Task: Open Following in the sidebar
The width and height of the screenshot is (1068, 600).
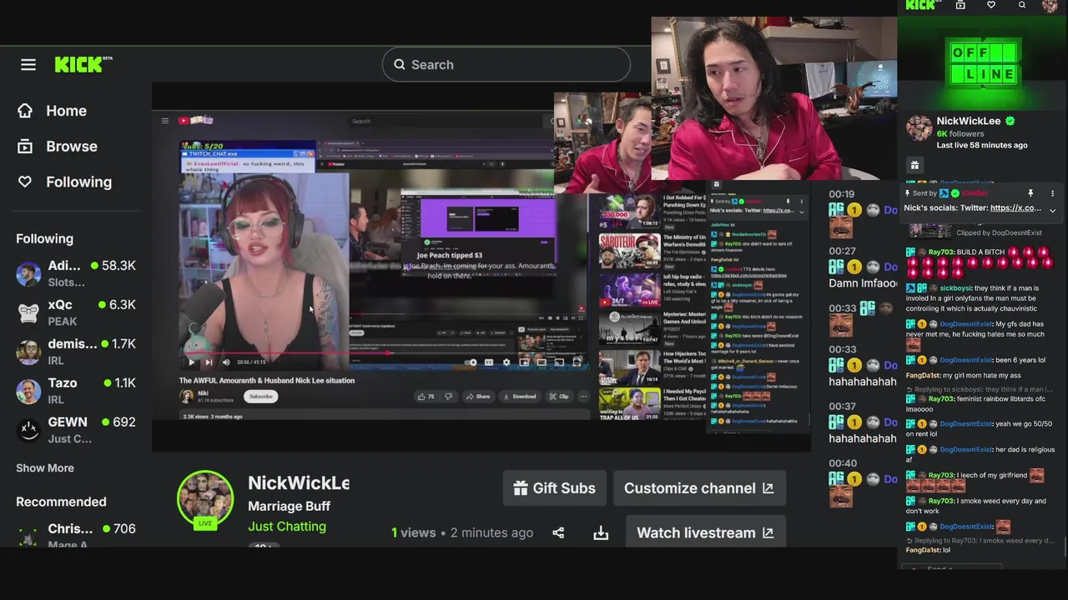Action: (x=63, y=182)
